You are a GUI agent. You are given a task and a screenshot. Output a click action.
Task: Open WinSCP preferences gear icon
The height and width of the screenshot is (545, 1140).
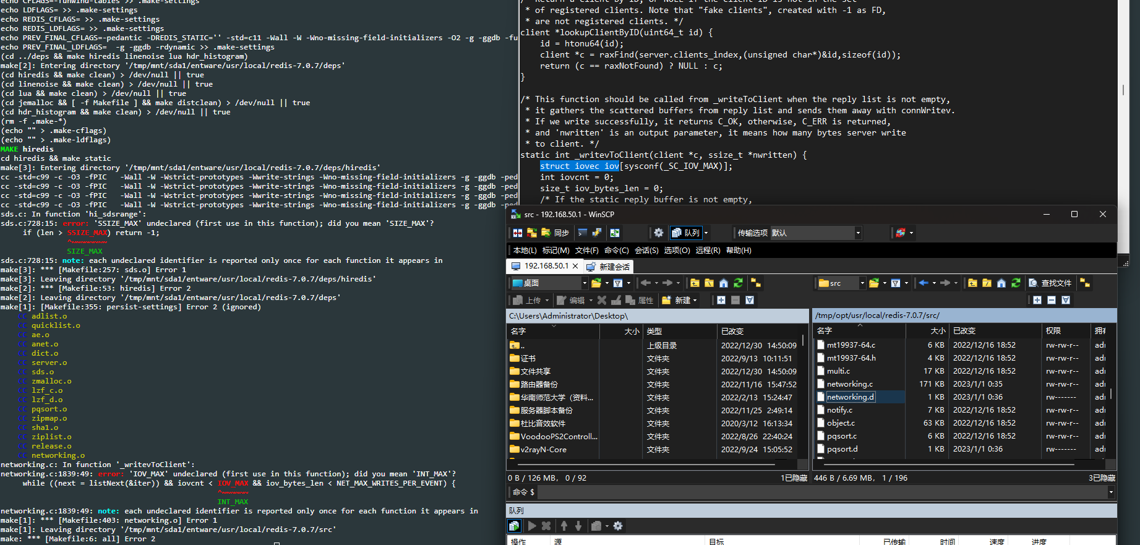pos(658,233)
